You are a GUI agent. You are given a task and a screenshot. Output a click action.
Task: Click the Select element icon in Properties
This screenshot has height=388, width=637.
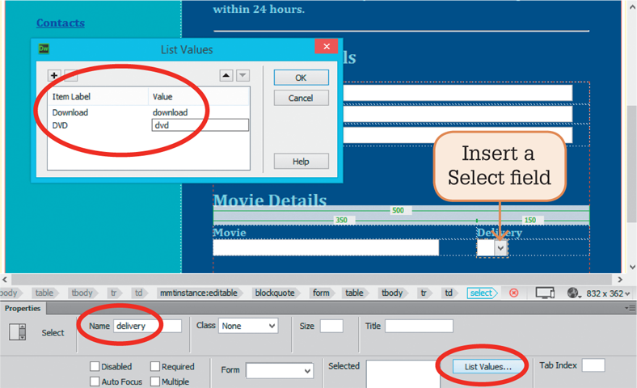(18, 332)
